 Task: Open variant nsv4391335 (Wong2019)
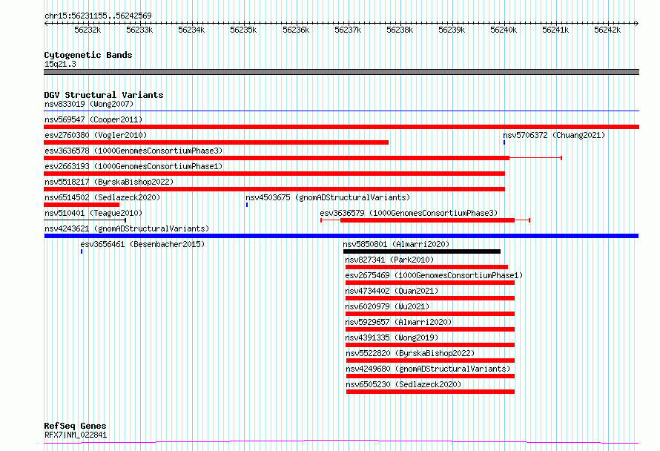tap(392, 338)
